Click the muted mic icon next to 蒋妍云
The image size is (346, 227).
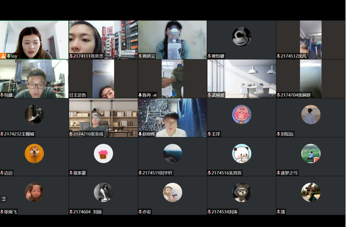(x=140, y=56)
